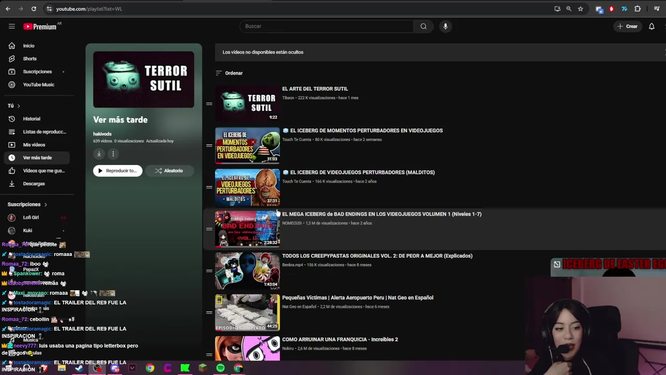Viewport: 666px width, 375px height.
Task: Click the Aleatorio shuffle button
Action: tap(169, 171)
